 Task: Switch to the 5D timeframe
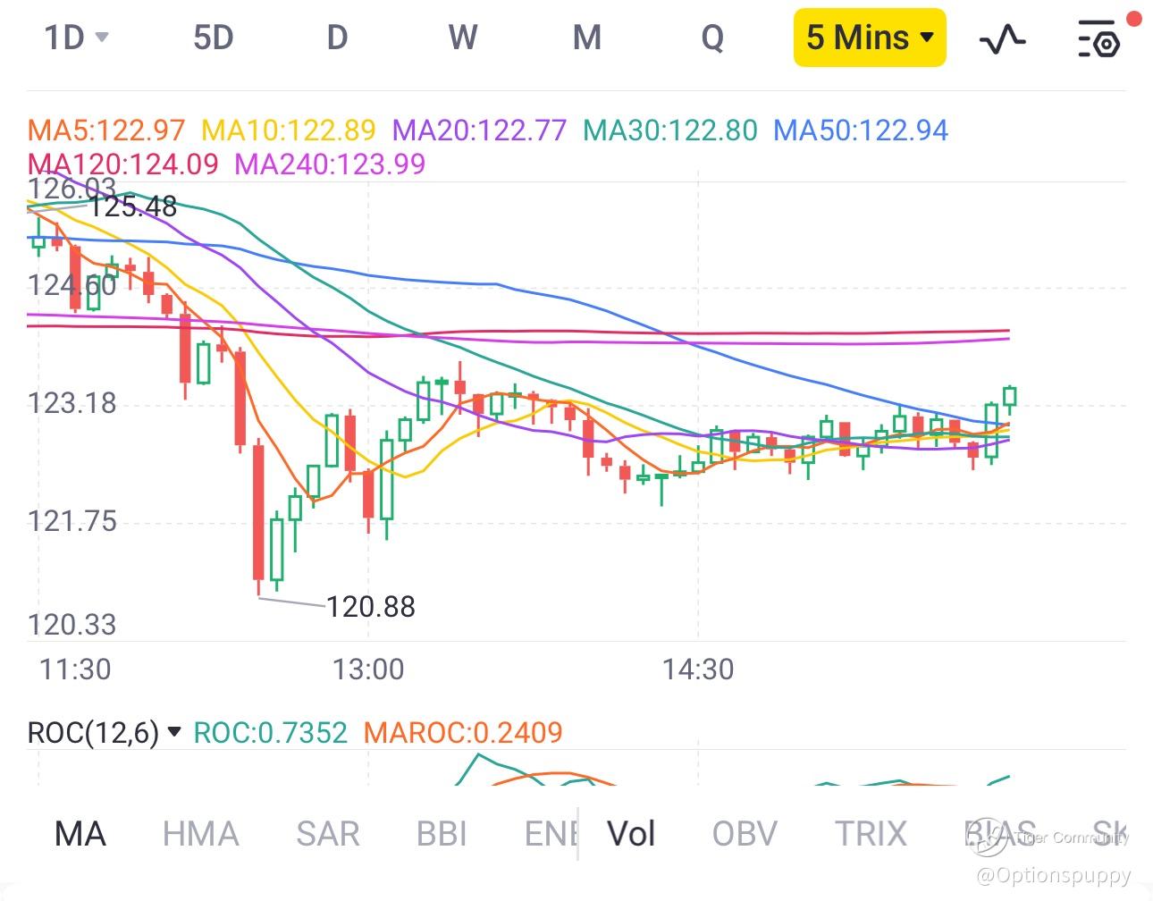213,38
